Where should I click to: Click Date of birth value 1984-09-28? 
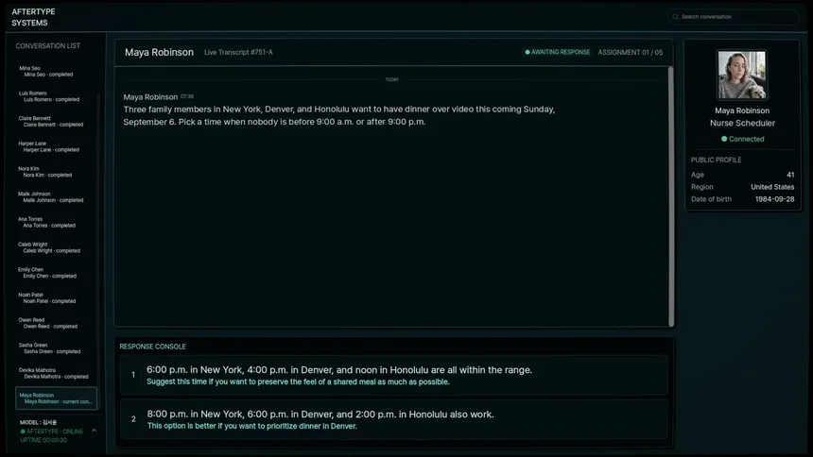(774, 199)
